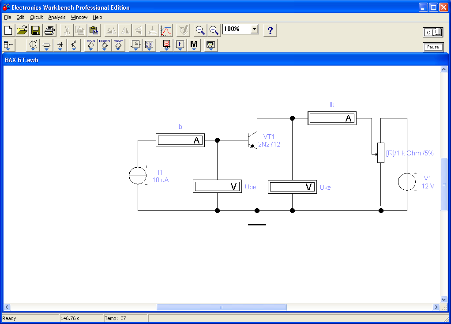Click the Component Properties icon
Screen dimensions: 451x324
click(183, 30)
